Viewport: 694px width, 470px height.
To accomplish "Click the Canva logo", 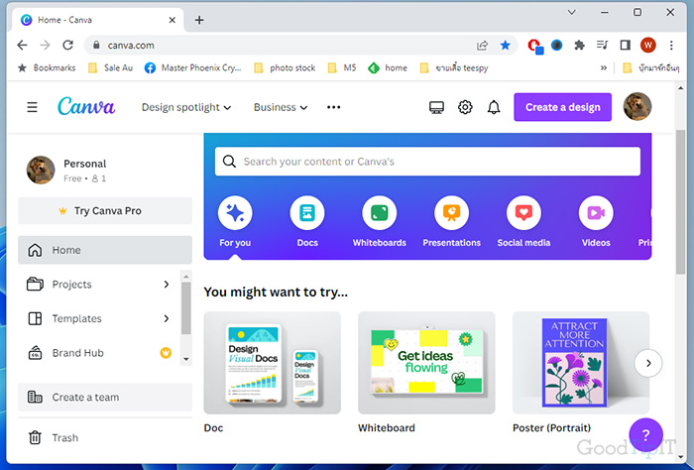I will (86, 106).
